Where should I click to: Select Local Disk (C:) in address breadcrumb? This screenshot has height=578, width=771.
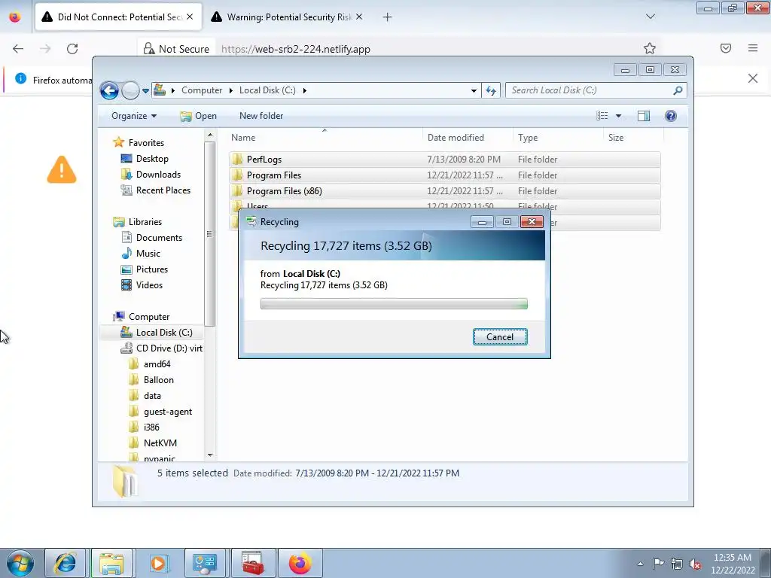(267, 90)
